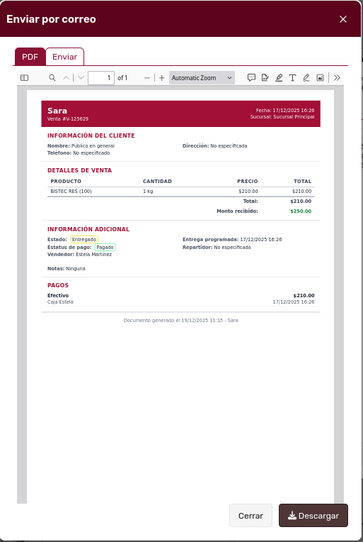Select the comment annotation tool
Image resolution: width=363 pixels, height=542 pixels.
point(251,78)
